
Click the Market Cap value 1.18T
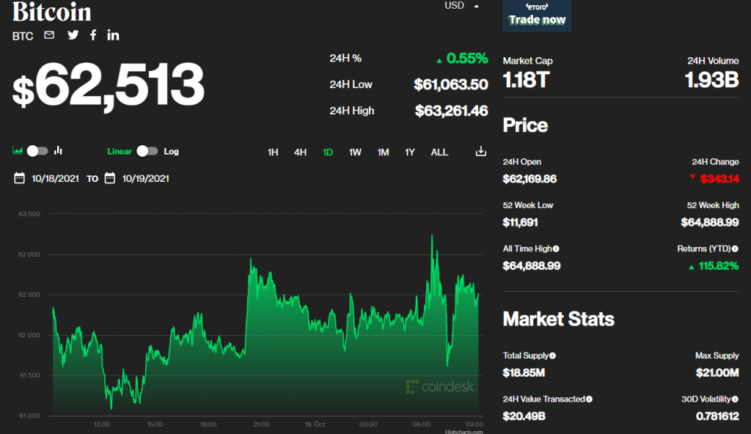pos(526,80)
